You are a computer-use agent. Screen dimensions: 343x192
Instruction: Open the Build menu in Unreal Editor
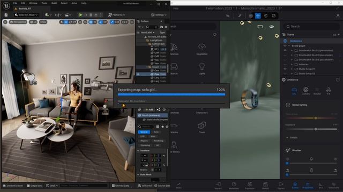point(54,3)
